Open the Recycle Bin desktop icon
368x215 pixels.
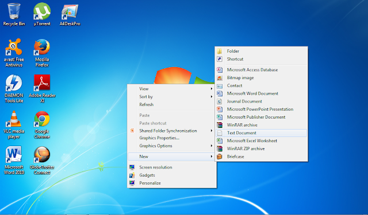(14, 14)
